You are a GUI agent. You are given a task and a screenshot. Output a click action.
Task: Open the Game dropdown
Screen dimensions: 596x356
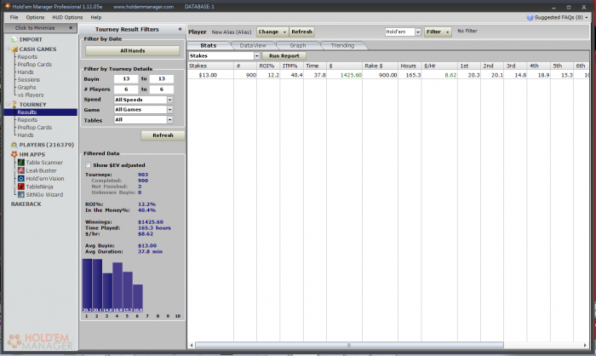(170, 110)
